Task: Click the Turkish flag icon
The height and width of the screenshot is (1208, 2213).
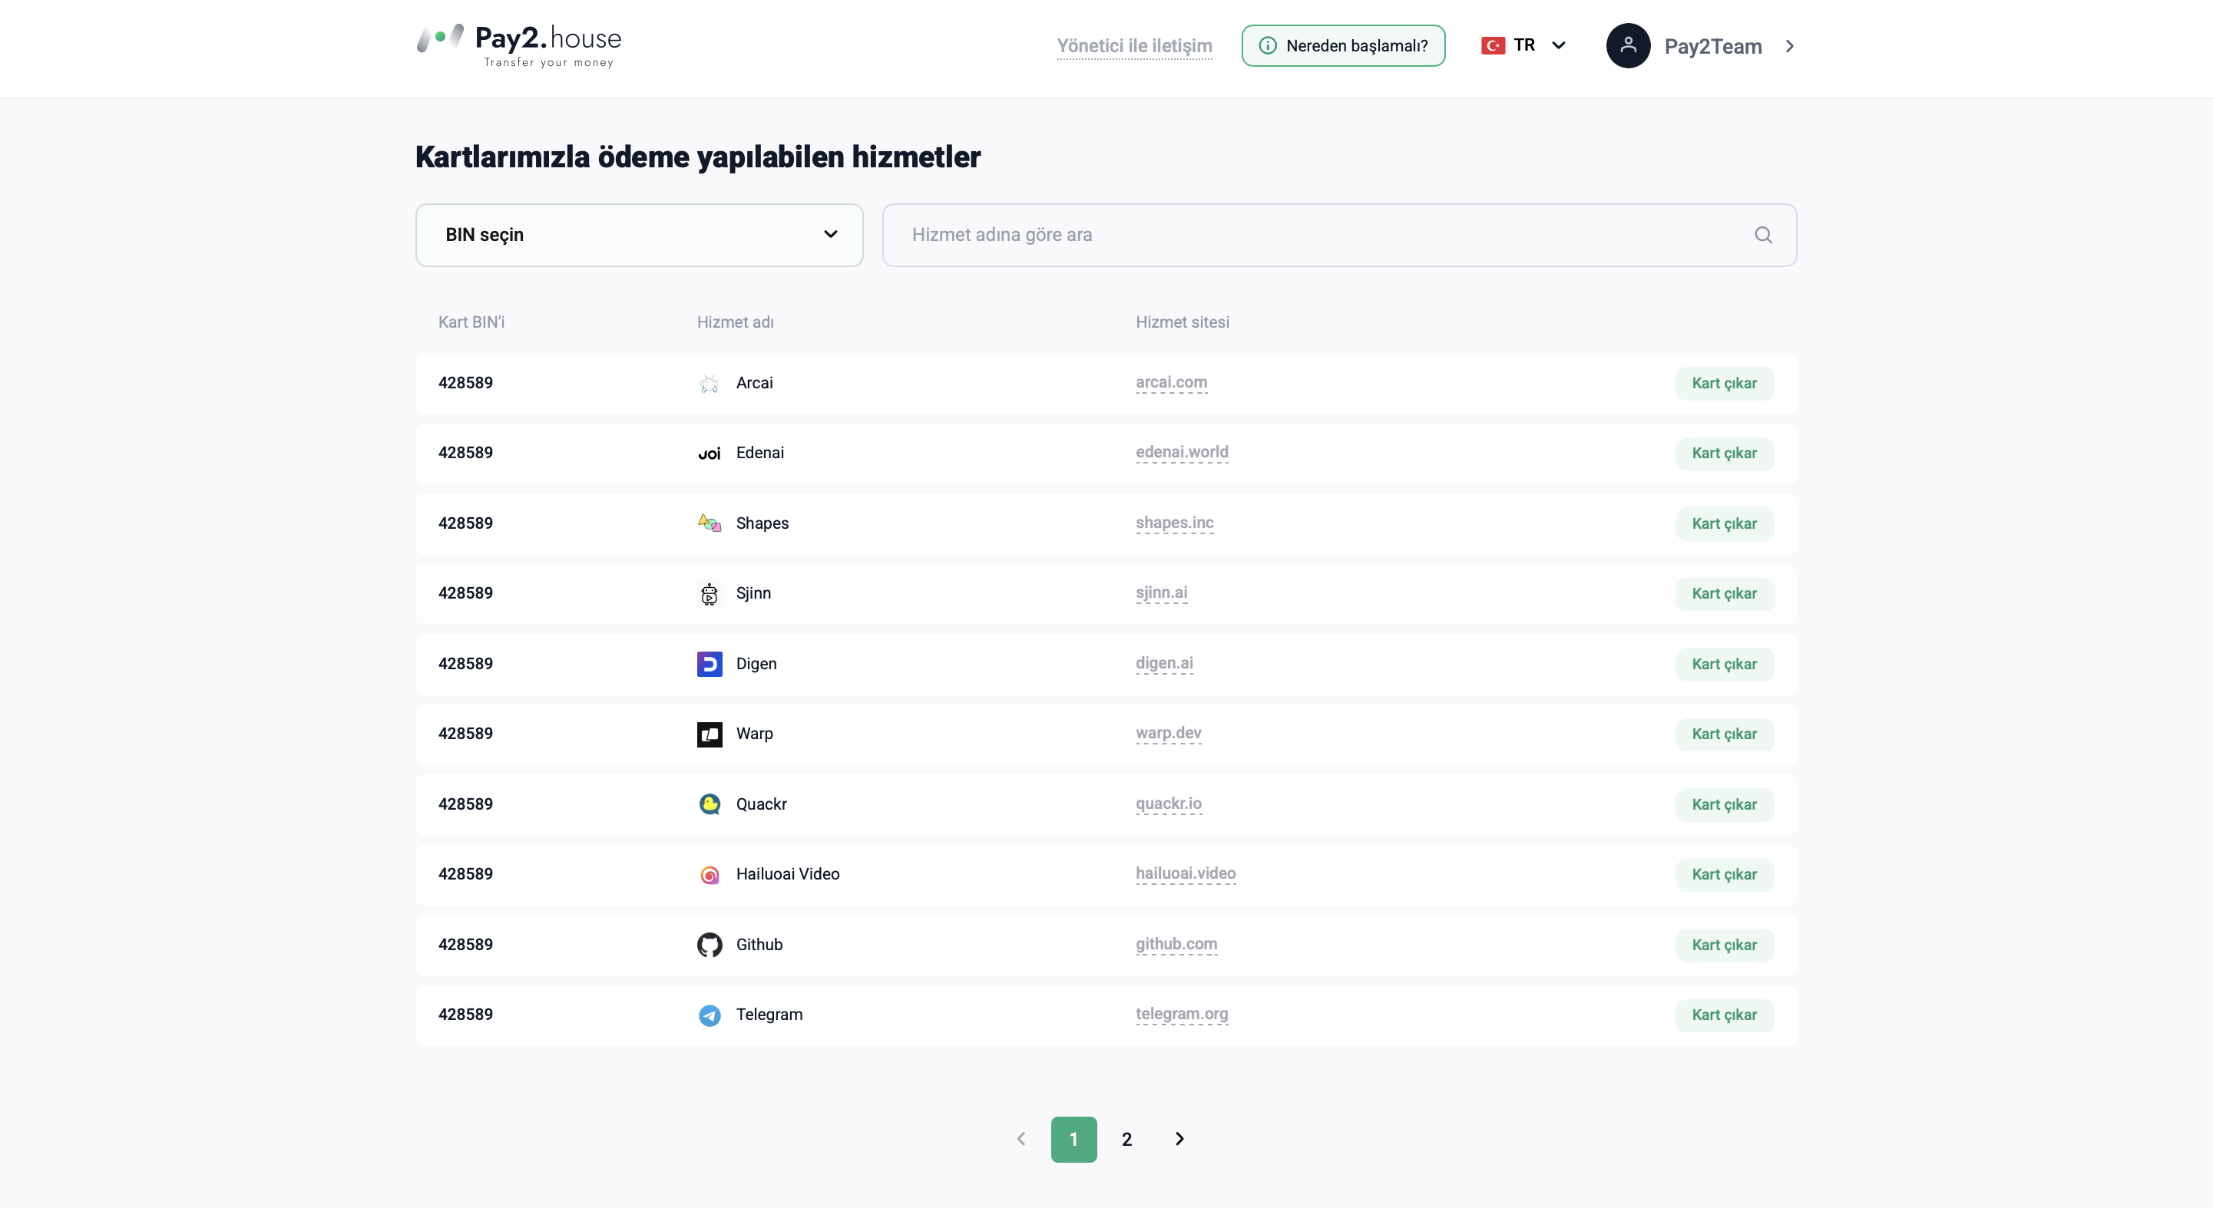Action: point(1493,45)
